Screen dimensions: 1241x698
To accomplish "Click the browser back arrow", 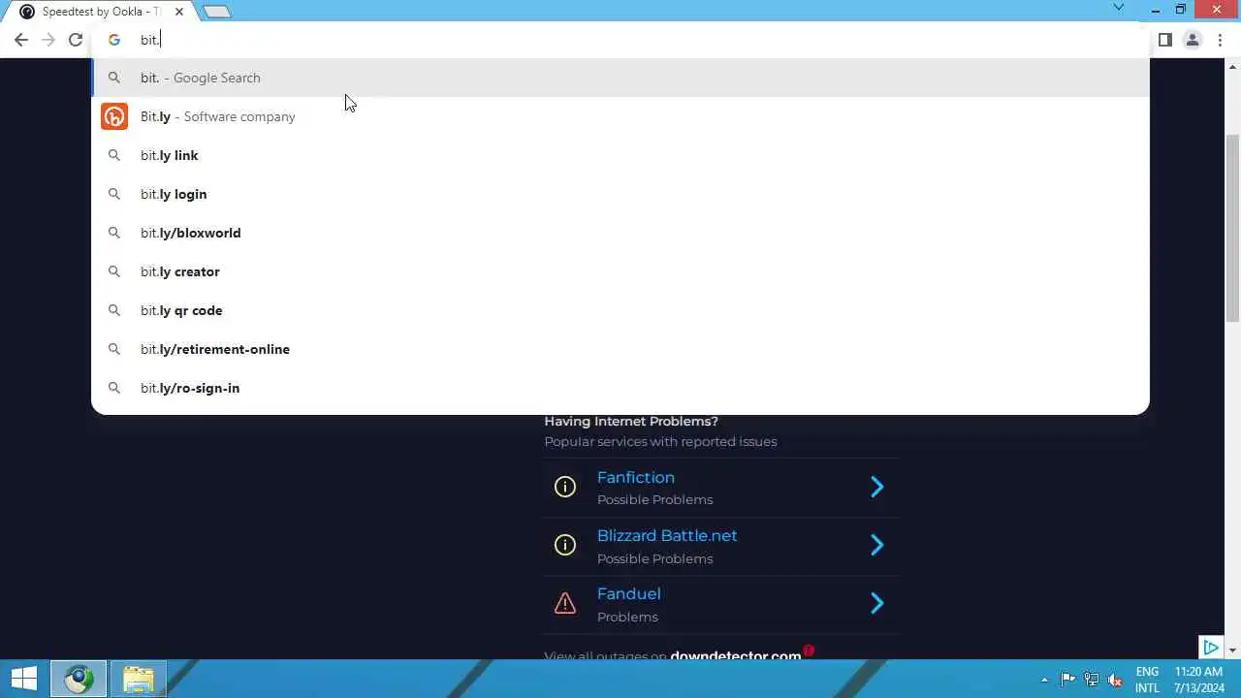I will pyautogui.click(x=21, y=40).
